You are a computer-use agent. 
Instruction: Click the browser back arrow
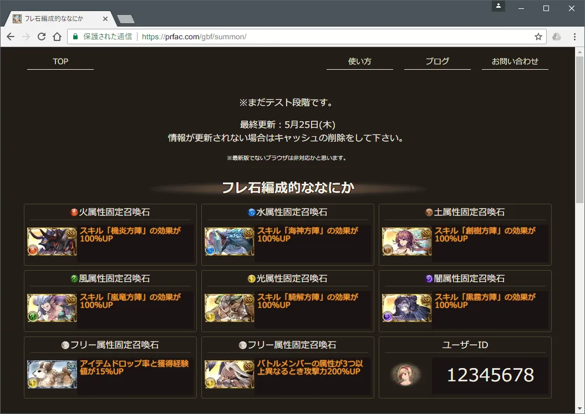(x=11, y=37)
